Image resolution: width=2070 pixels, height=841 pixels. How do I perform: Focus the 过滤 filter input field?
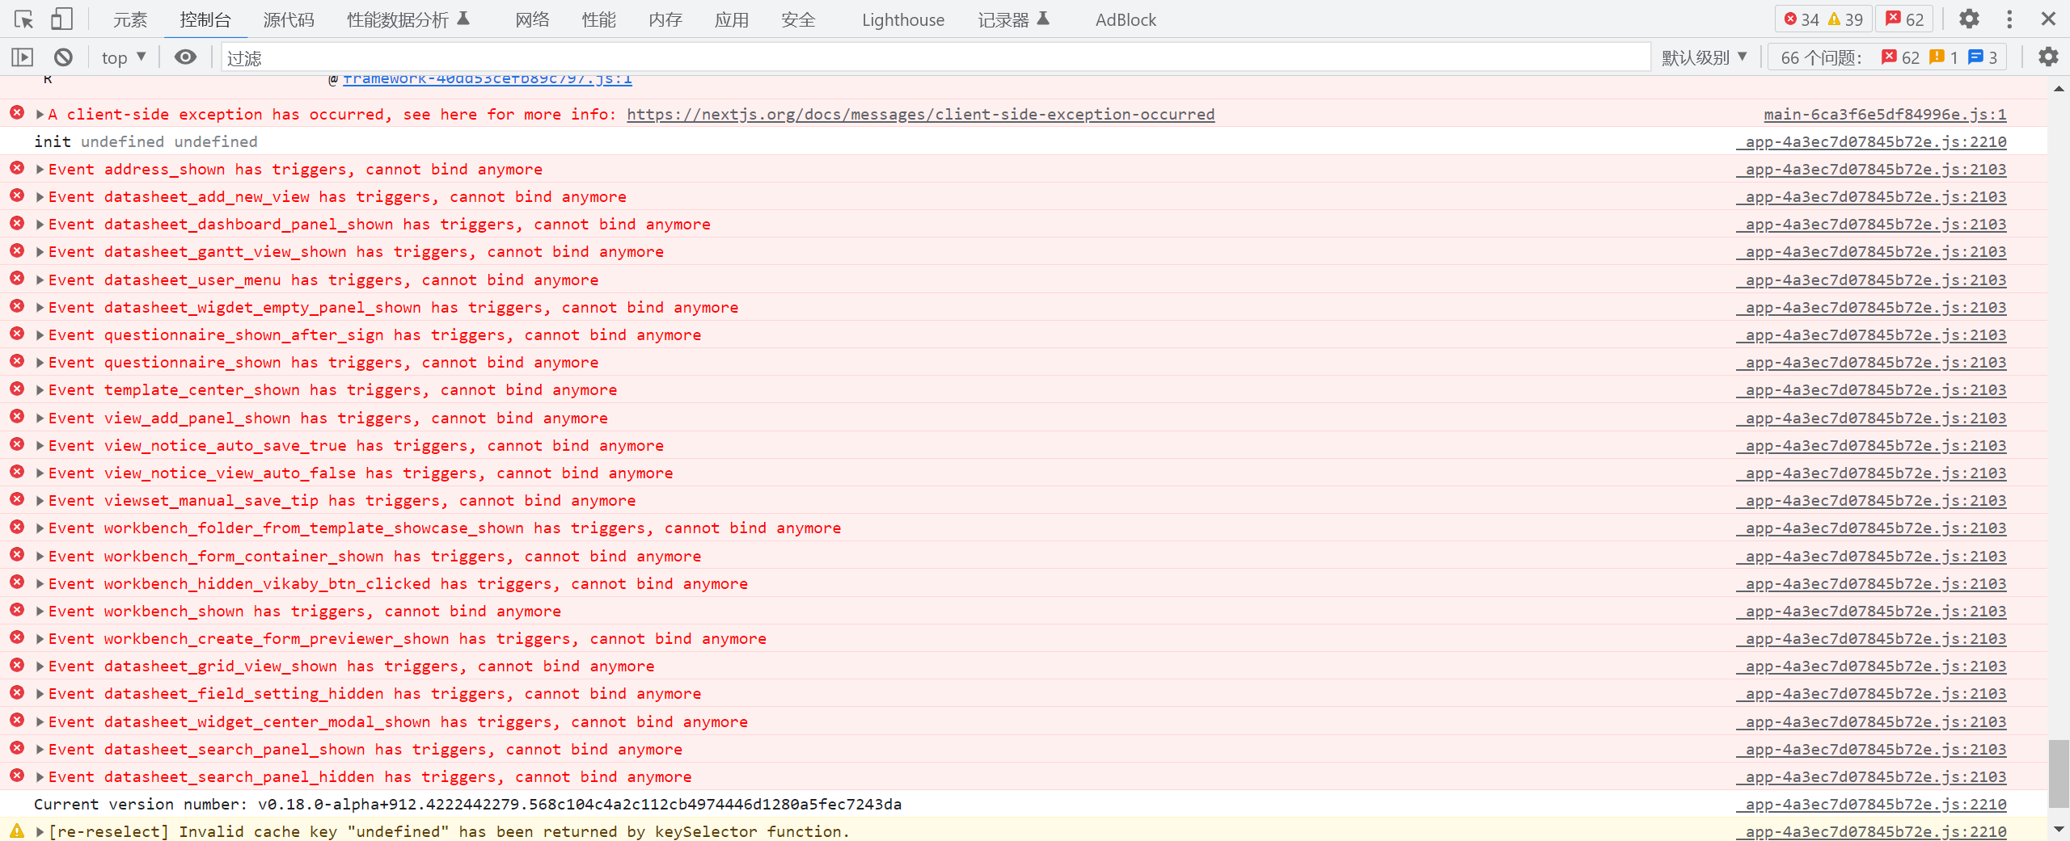pyautogui.click(x=936, y=57)
